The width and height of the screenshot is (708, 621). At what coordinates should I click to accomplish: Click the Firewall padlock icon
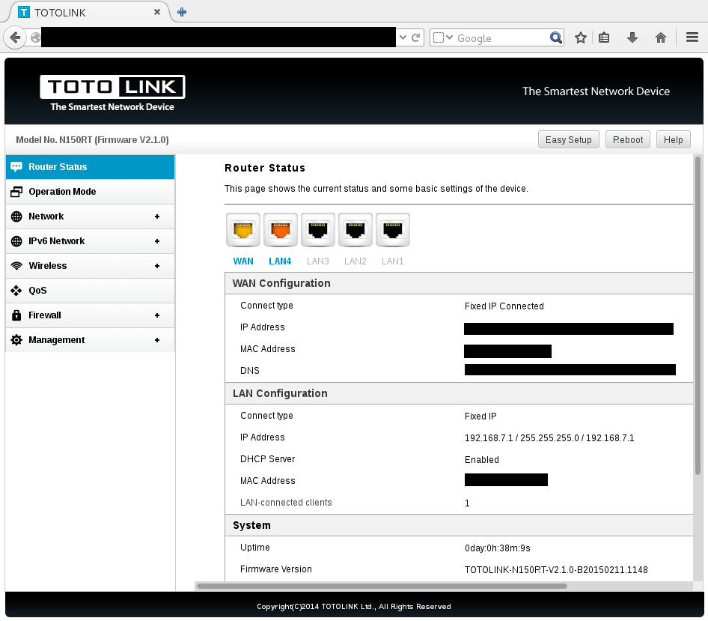point(16,315)
